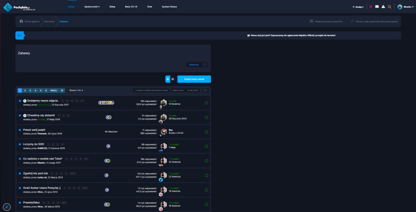The width and height of the screenshot is (416, 212).
Task: Switch to the grid view icon
Action: (173, 79)
